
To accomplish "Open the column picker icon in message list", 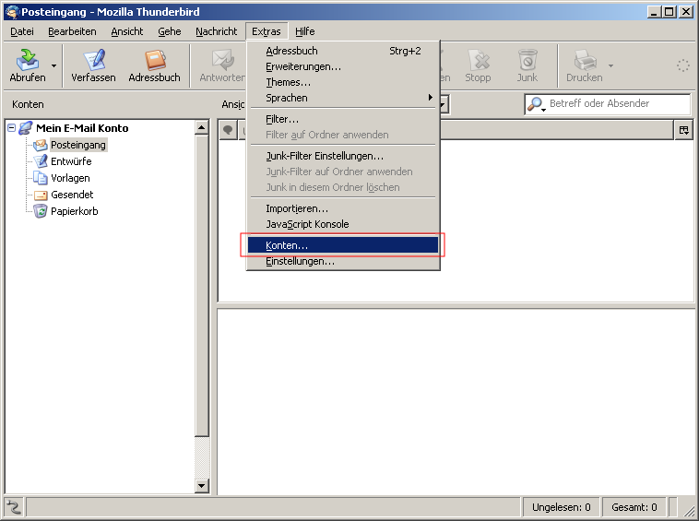I will (684, 130).
